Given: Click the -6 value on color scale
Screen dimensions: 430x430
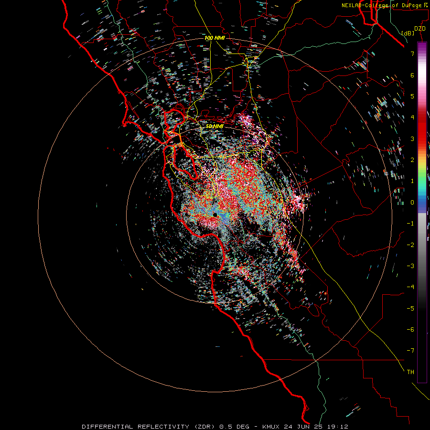Looking at the screenshot, I should click(410, 330).
